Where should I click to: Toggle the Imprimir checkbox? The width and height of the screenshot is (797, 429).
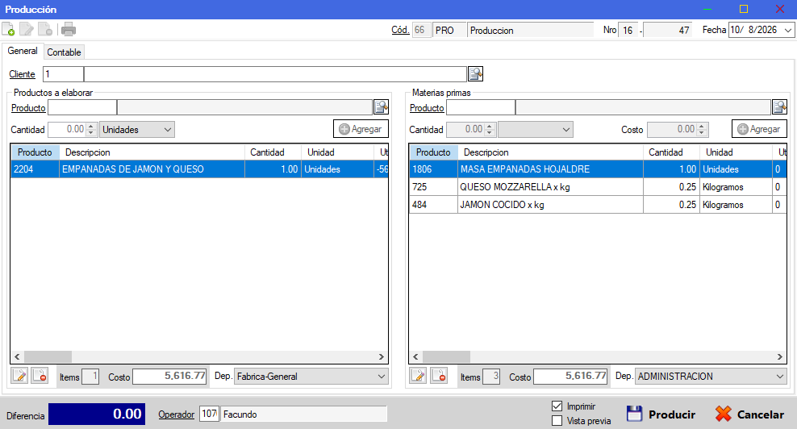coord(557,406)
